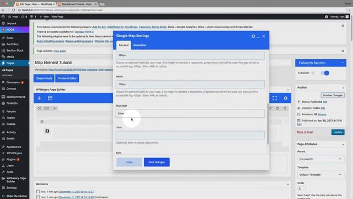Dismiss the Page updated notice
Image resolution: width=353 pixels, height=199 pixels.
[343, 51]
